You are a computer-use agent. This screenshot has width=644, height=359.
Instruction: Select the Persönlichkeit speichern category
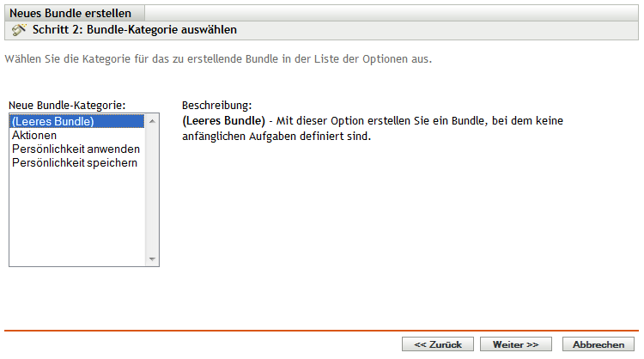(x=75, y=161)
